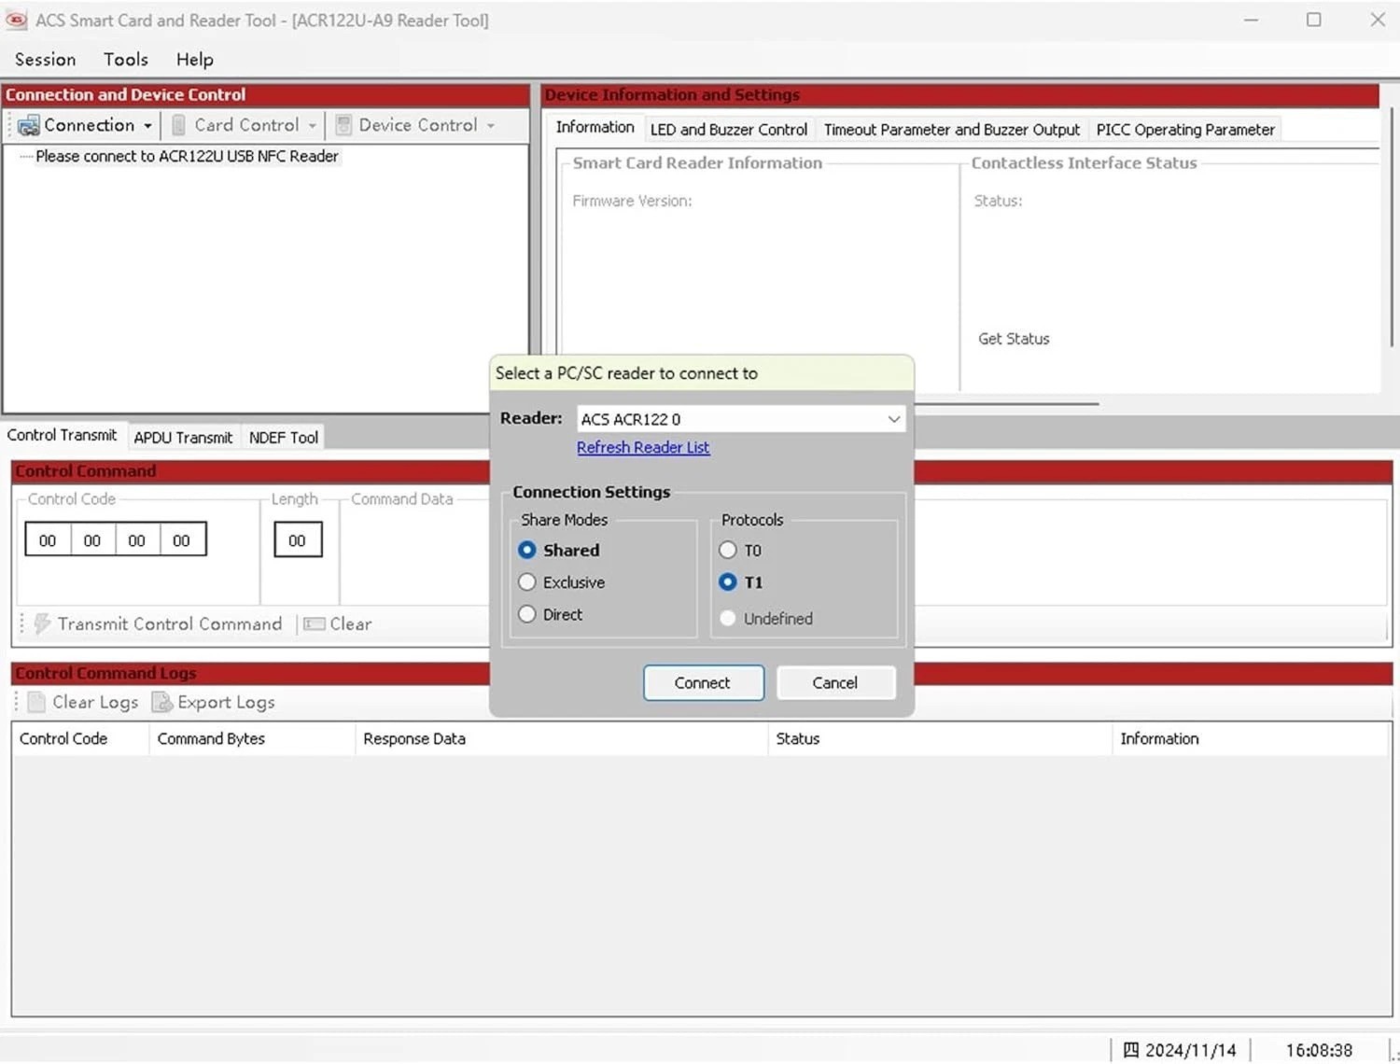Open Timeout Parameter and Buzzer Output tab
This screenshot has height=1064, width=1400.
click(x=952, y=130)
